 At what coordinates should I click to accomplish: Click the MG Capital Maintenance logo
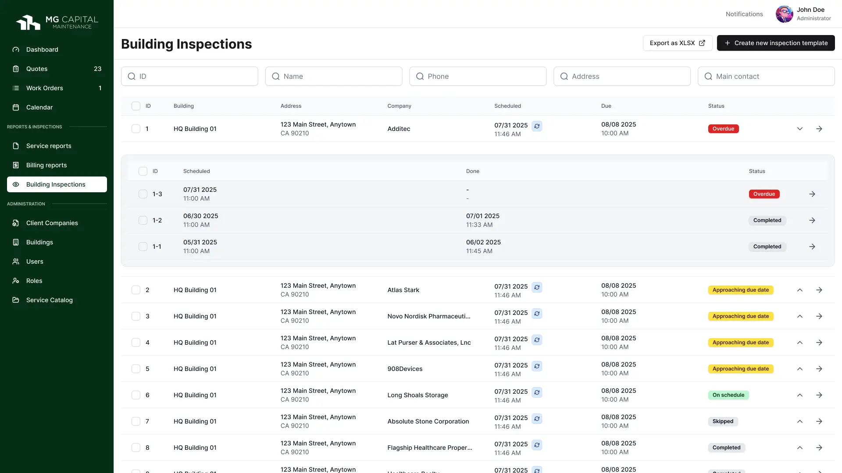click(57, 22)
